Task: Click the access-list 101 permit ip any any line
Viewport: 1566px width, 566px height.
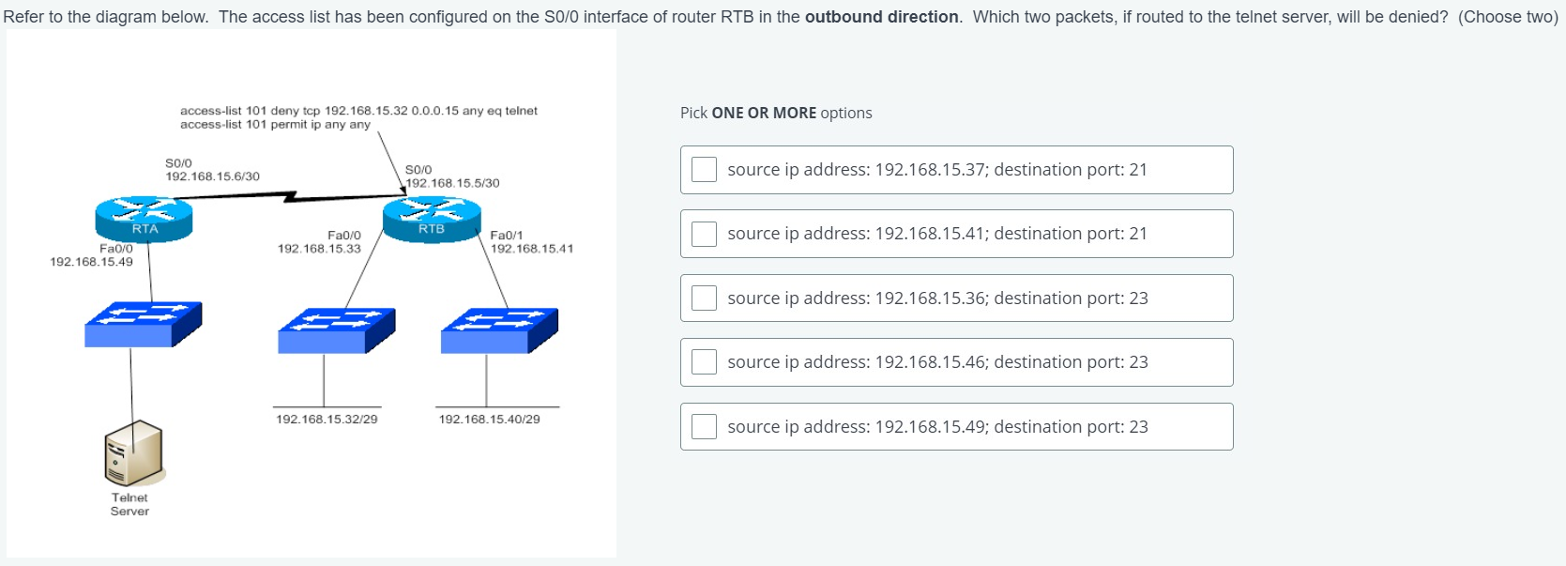Action: tap(275, 125)
